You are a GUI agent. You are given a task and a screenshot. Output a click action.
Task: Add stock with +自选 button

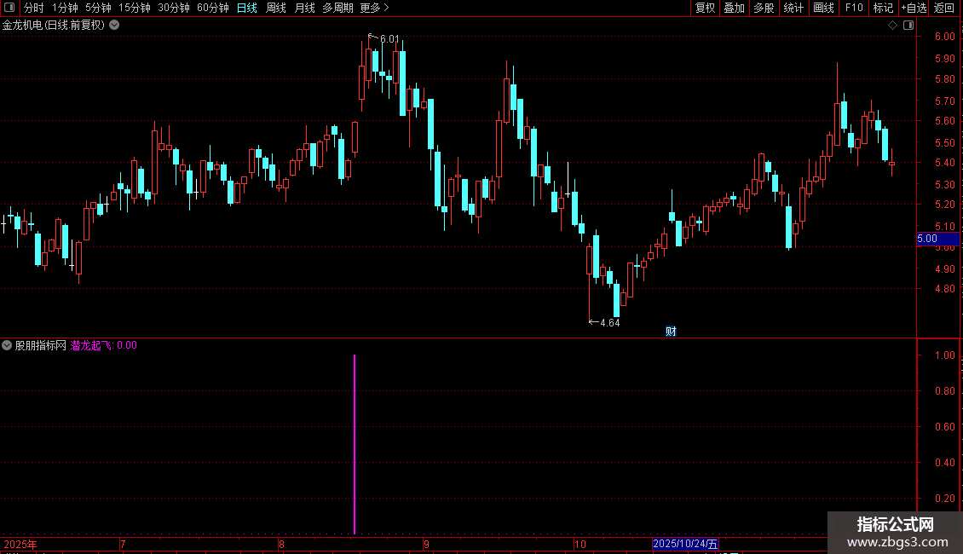click(x=914, y=8)
